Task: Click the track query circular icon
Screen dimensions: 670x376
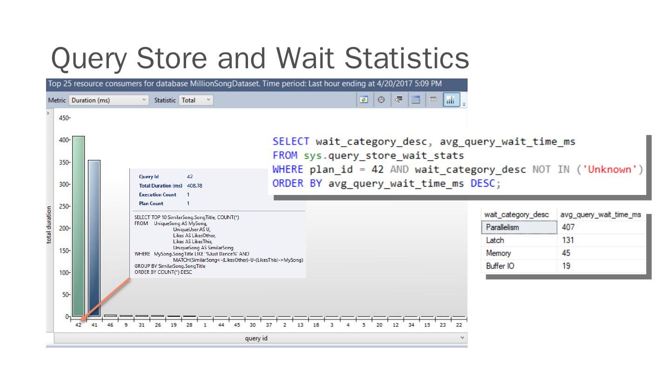Action: 381,100
